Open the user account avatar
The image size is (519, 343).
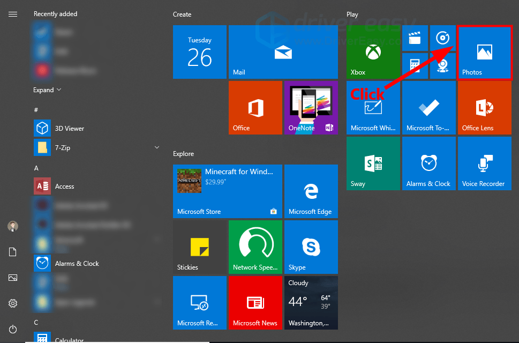[12, 226]
